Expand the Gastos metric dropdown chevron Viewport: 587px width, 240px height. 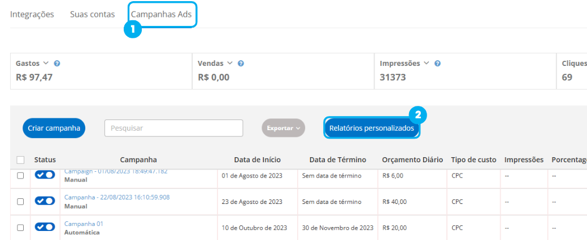point(46,63)
